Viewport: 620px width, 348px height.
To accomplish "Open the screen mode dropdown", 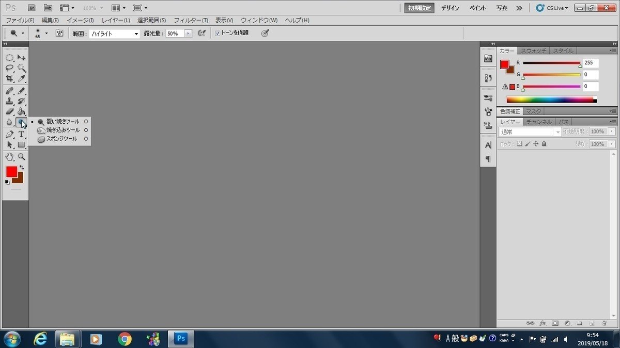I will pyautogui.click(x=140, y=8).
